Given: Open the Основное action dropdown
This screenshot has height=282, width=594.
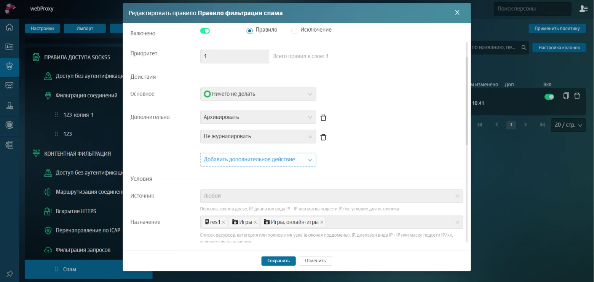Looking at the screenshot, I should coord(258,94).
